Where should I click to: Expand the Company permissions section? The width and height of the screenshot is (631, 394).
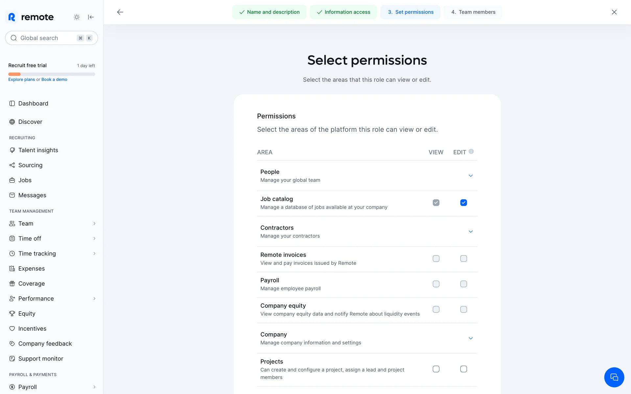coord(470,338)
